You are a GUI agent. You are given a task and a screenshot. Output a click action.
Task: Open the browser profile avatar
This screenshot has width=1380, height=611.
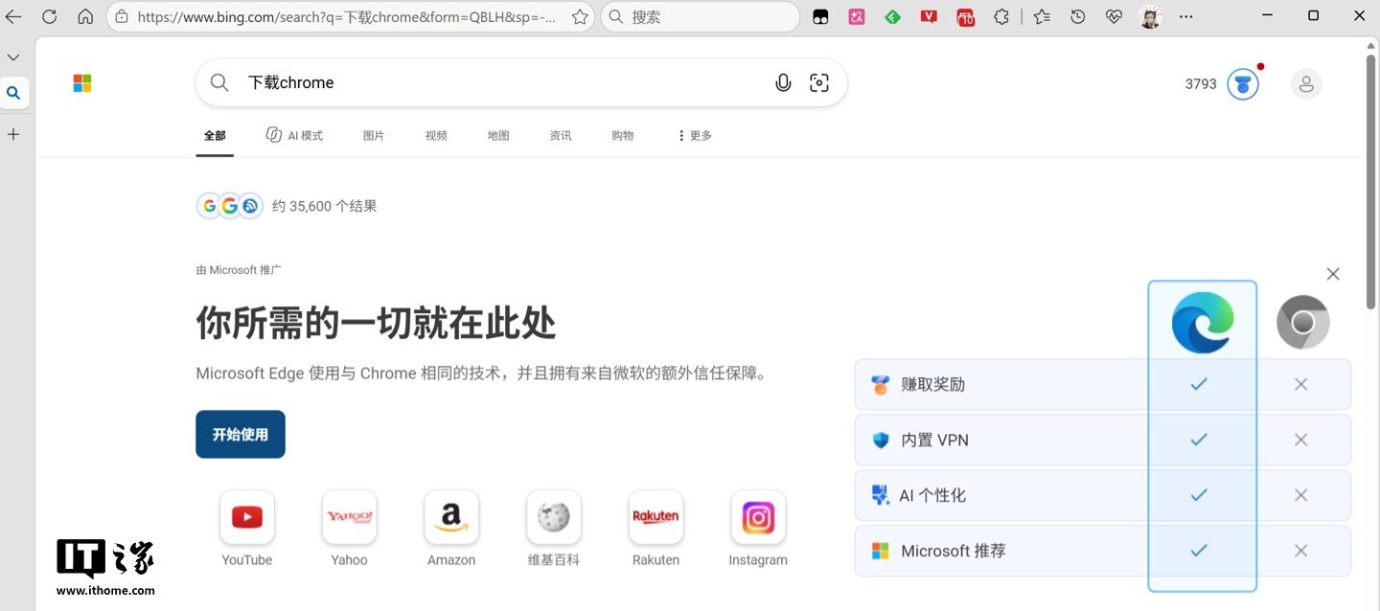pyautogui.click(x=1150, y=16)
